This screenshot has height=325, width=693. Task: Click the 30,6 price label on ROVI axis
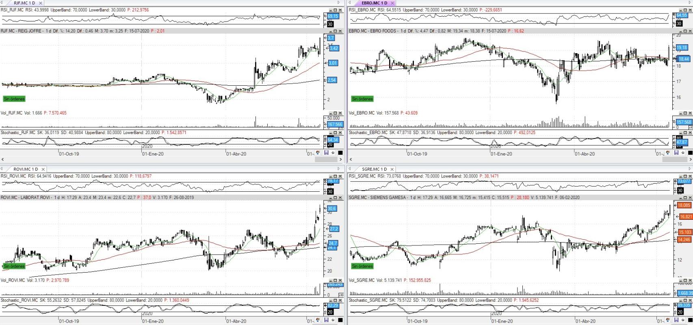332,208
